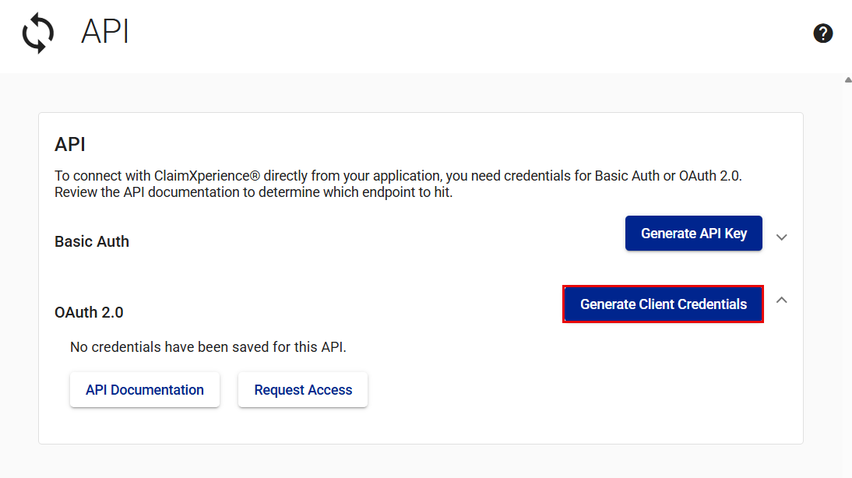The height and width of the screenshot is (478, 852).
Task: Click the large API page title in header
Action: (104, 33)
